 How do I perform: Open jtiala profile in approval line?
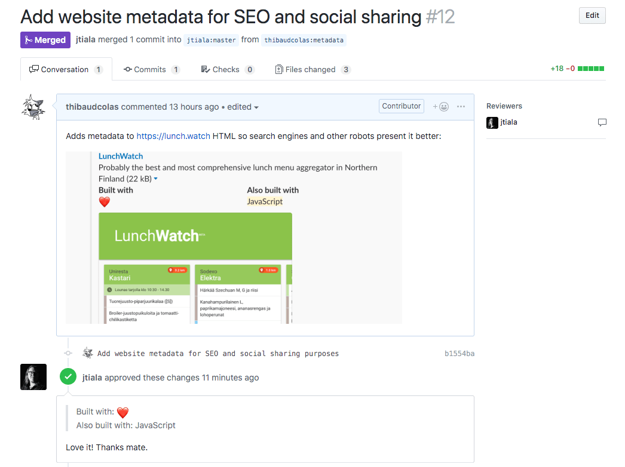(x=92, y=378)
